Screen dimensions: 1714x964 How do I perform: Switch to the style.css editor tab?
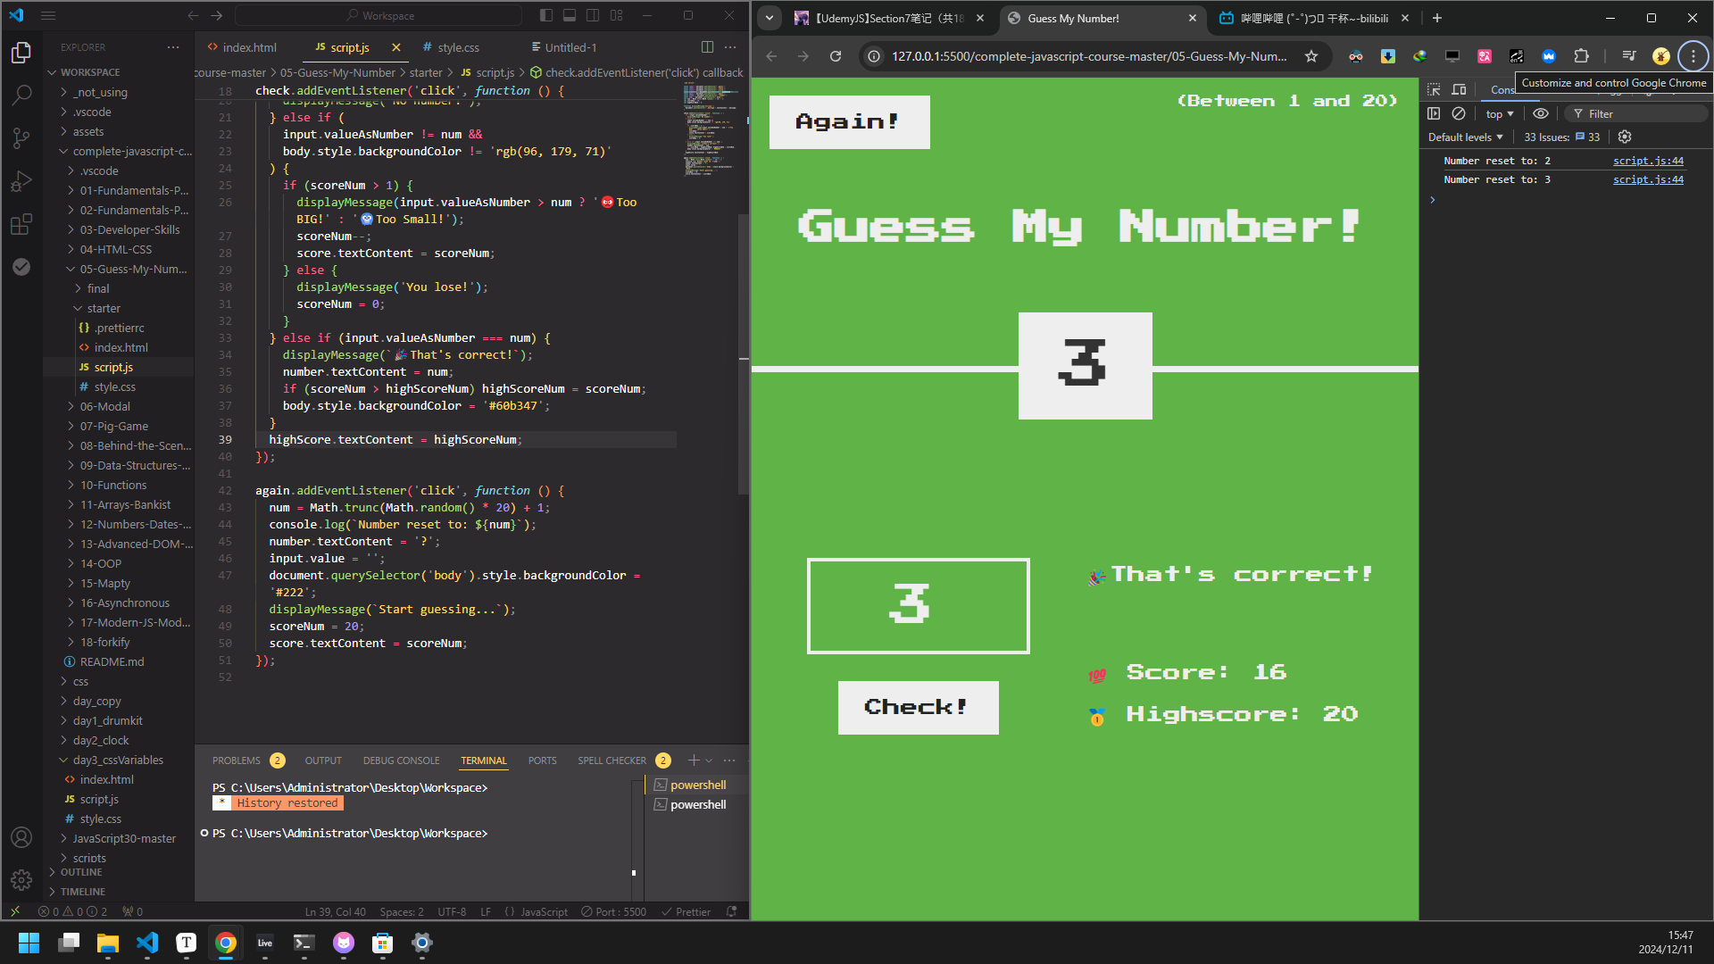pos(457,47)
